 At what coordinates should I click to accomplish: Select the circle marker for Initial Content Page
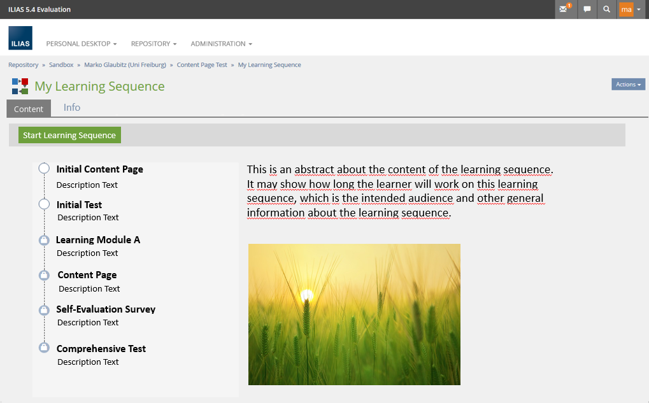coord(44,169)
